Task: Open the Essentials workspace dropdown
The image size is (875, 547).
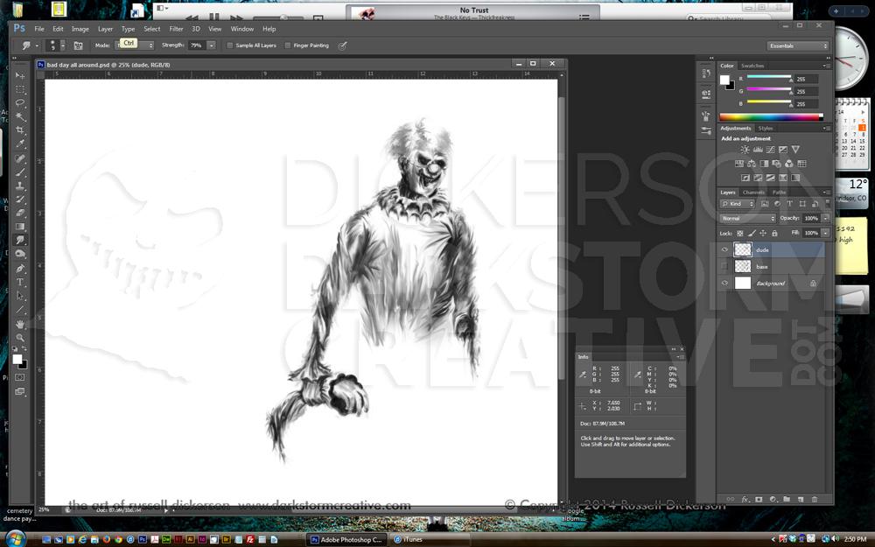Action: coord(798,46)
